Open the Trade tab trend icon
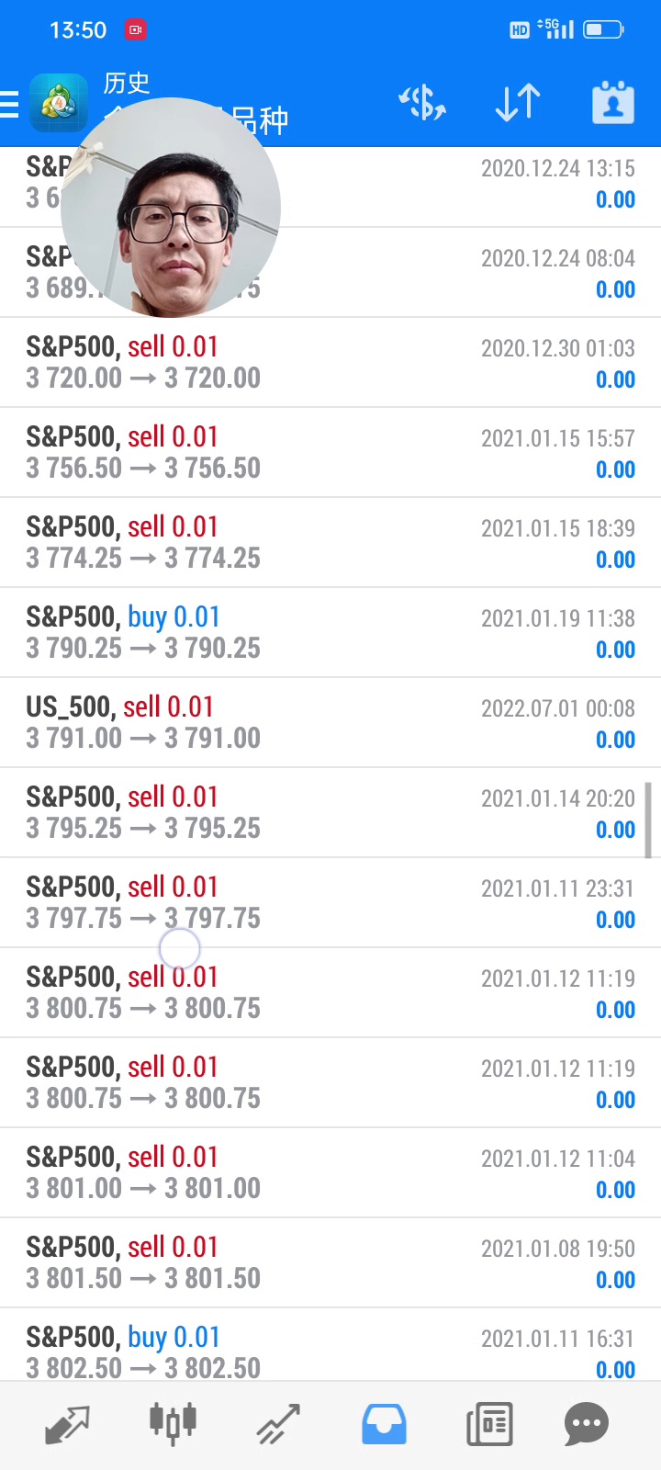661x1470 pixels. pyautogui.click(x=278, y=1424)
